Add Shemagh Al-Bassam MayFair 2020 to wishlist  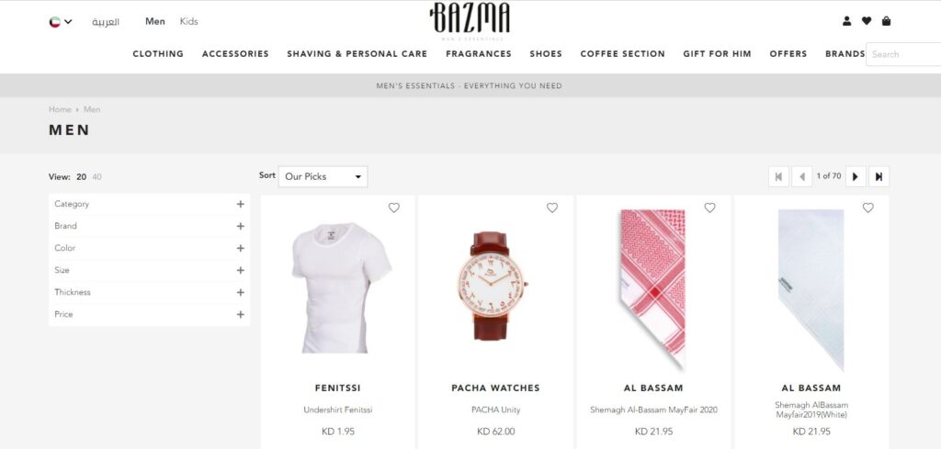[709, 208]
